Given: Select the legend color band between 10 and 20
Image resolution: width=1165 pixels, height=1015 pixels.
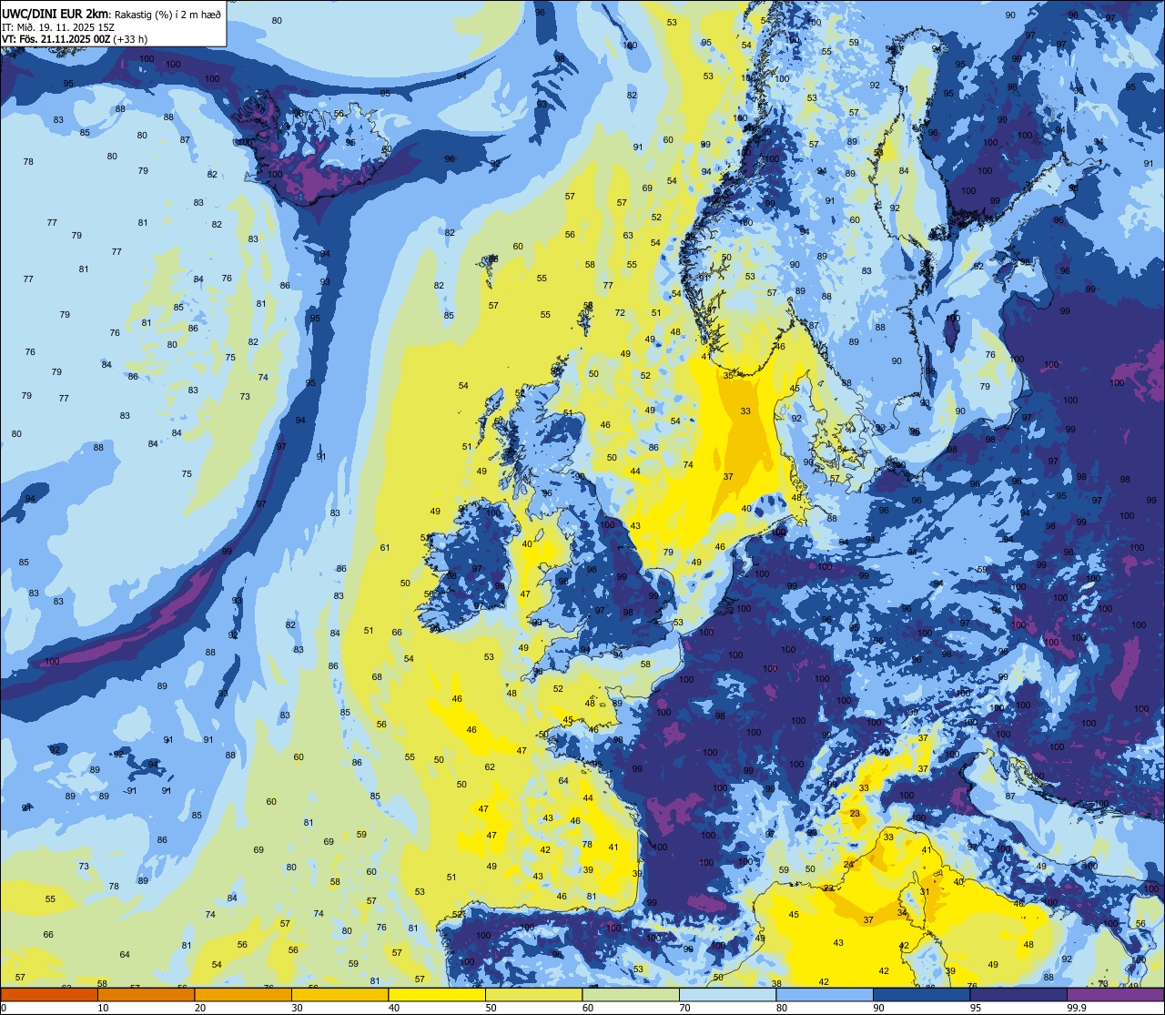Looking at the screenshot, I should pyautogui.click(x=146, y=994).
